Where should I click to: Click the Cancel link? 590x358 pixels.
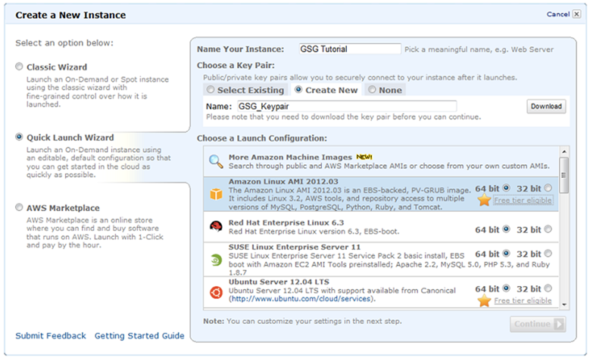(558, 14)
